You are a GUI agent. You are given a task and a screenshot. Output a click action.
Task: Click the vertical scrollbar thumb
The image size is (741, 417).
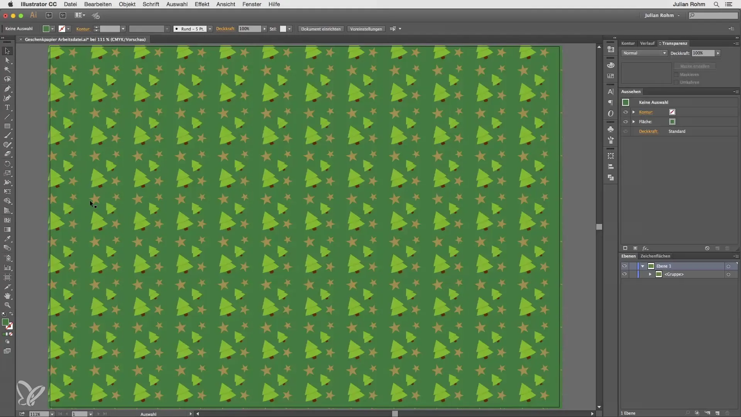tap(599, 227)
